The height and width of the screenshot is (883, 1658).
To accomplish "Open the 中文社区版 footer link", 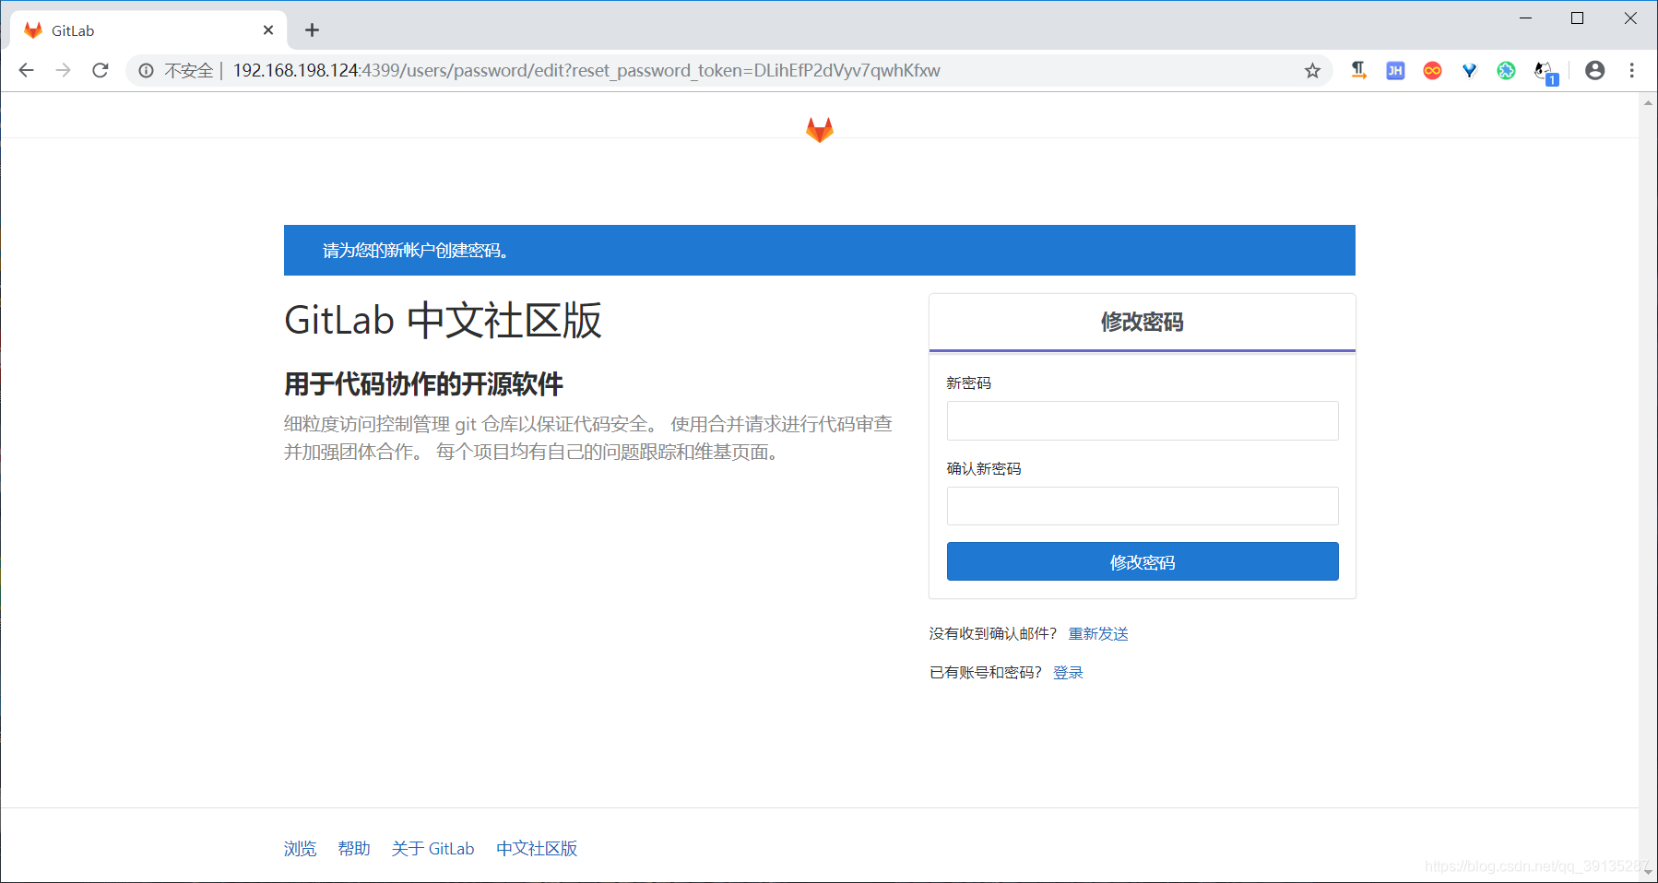I will pyautogui.click(x=537, y=848).
